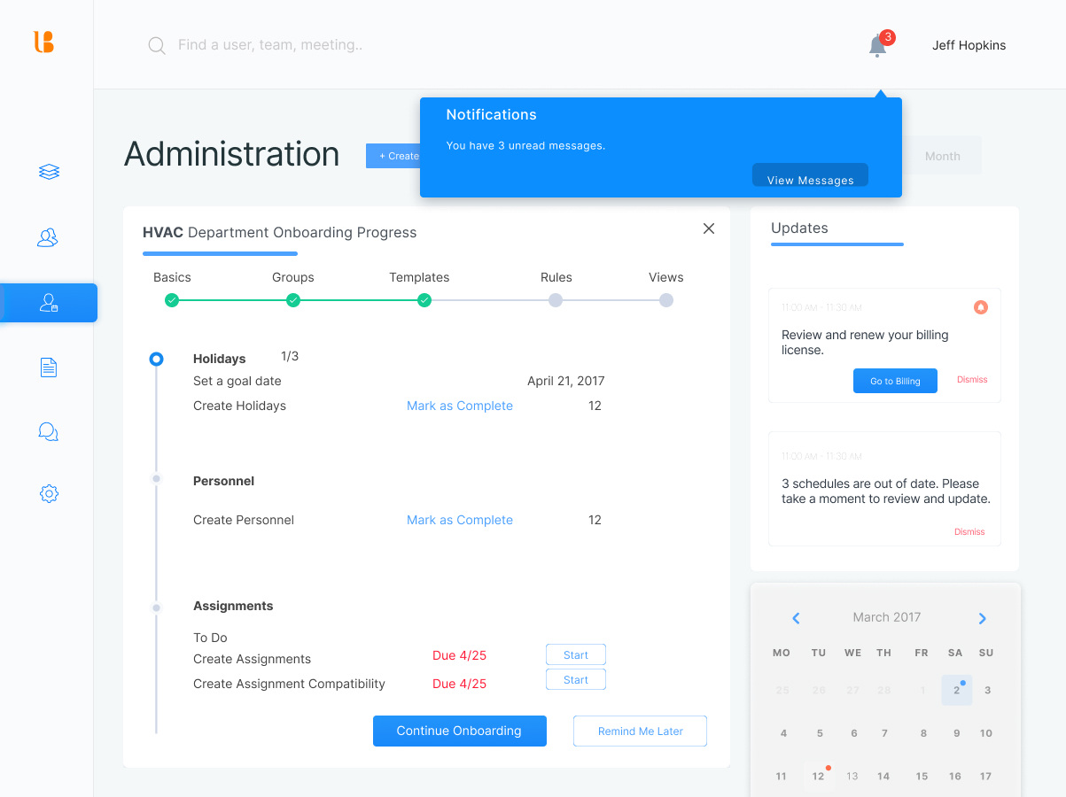
Task: Open the settings gear sidebar icon
Action: click(x=49, y=494)
